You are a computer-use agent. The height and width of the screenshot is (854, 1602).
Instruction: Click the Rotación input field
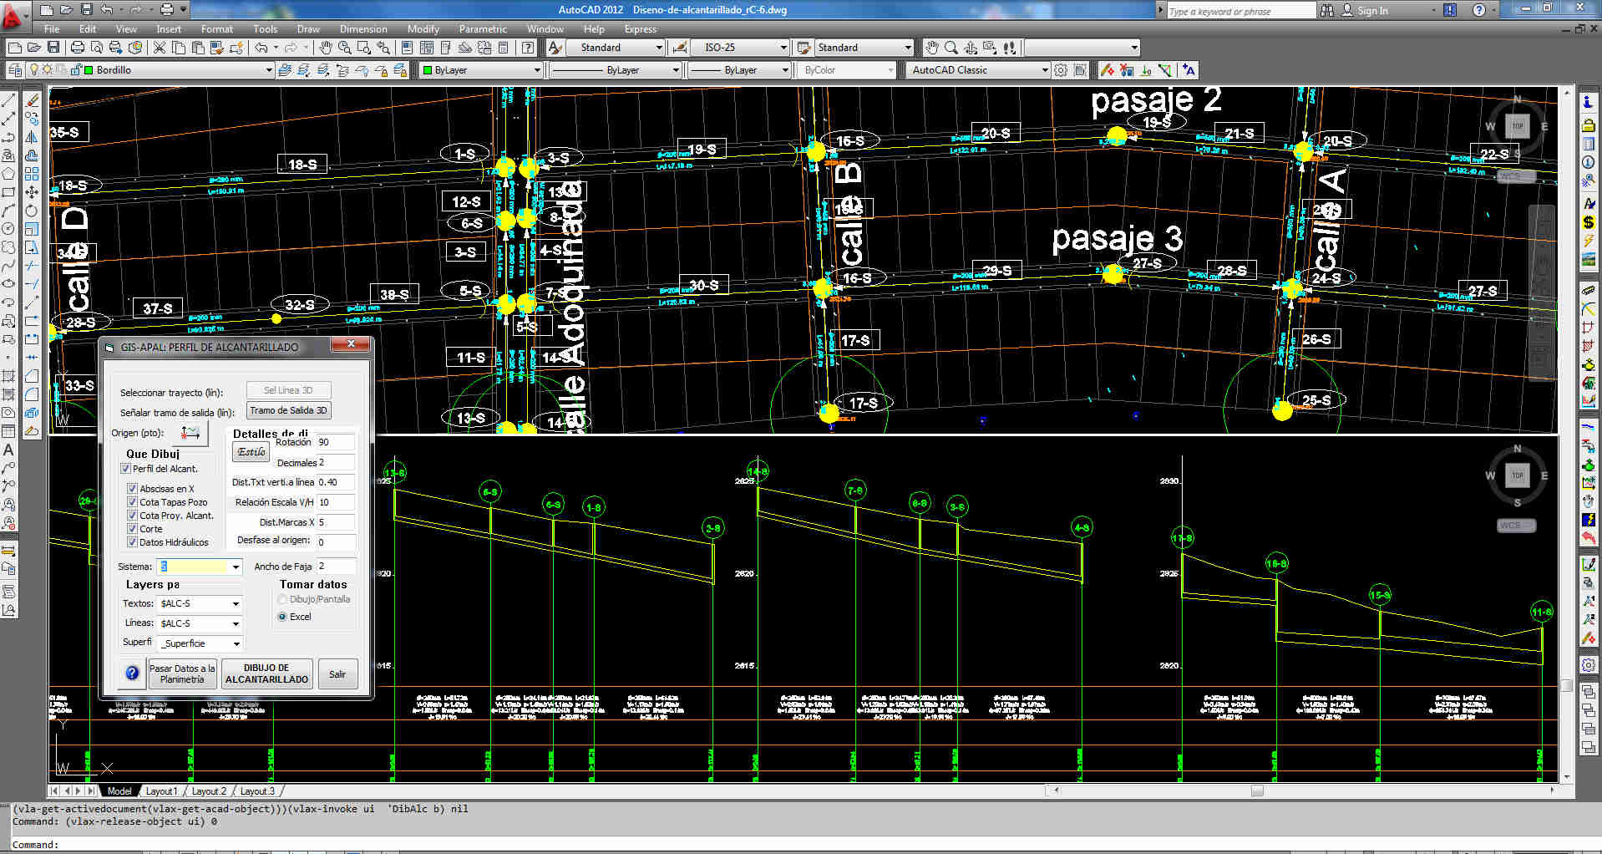336,442
